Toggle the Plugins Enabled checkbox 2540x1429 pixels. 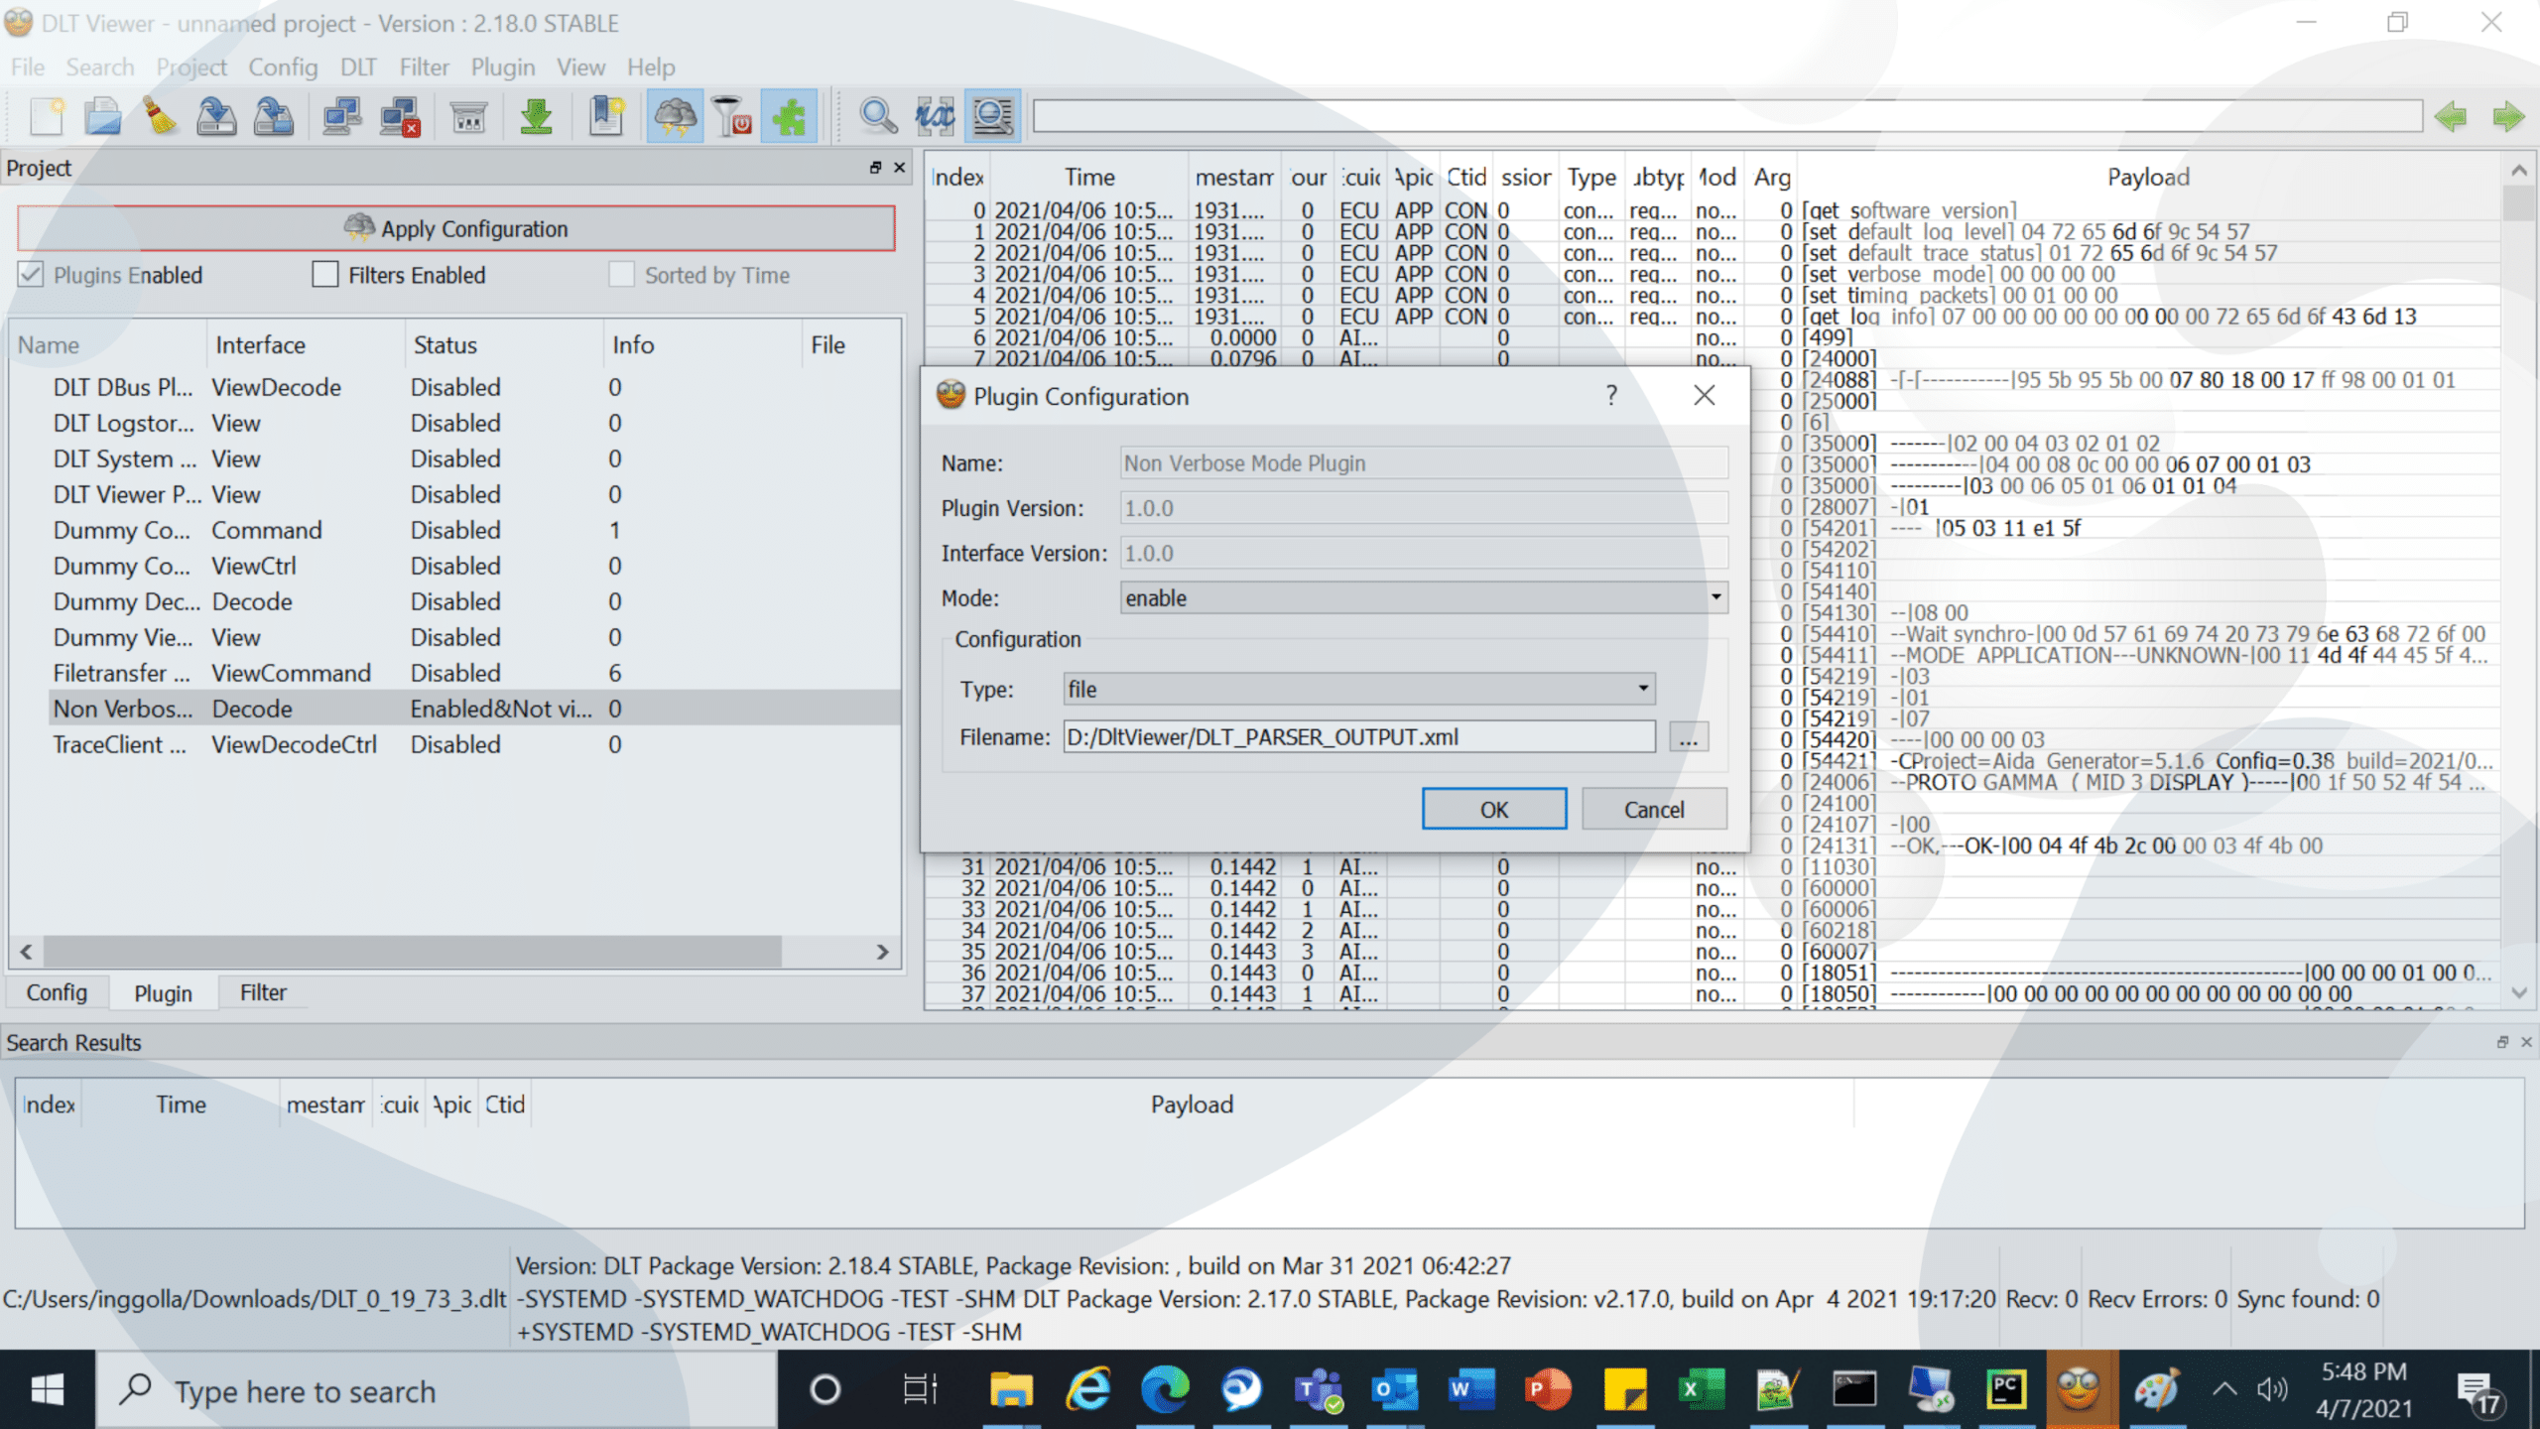pos(31,275)
